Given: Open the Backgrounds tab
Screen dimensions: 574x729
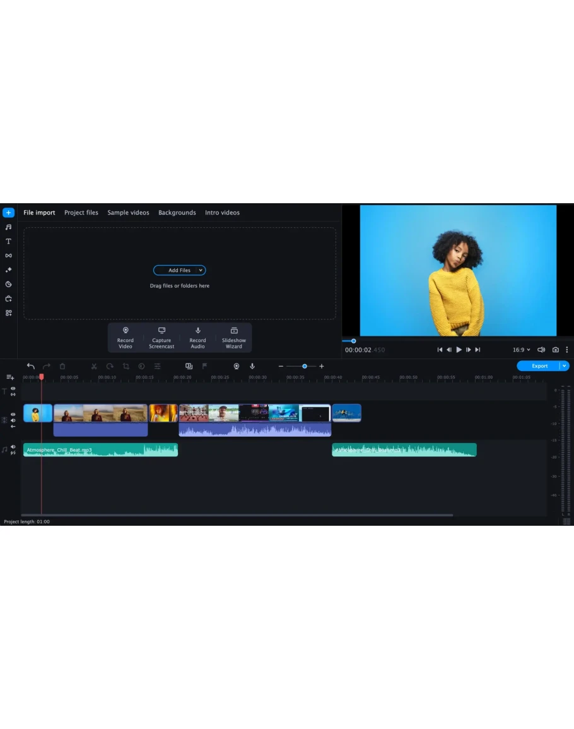Looking at the screenshot, I should [177, 213].
